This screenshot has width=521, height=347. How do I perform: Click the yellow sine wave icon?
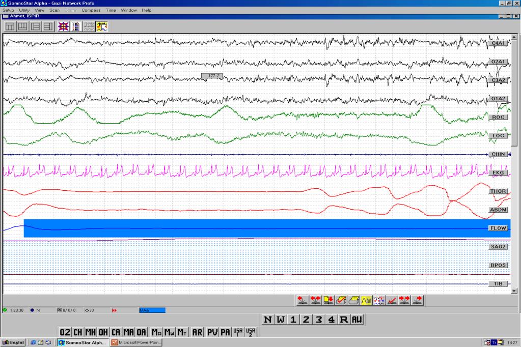pos(366,300)
